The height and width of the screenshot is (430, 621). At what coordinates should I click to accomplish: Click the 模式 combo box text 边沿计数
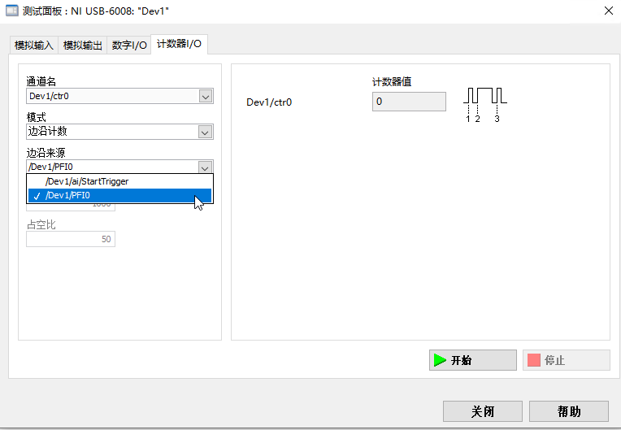47,132
